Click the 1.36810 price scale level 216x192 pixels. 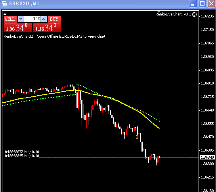207,83
